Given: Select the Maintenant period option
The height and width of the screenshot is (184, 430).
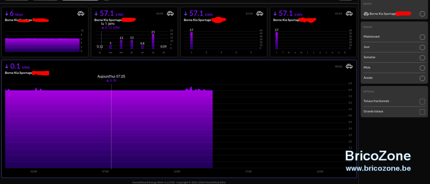Looking at the screenshot, I should tap(422, 37).
